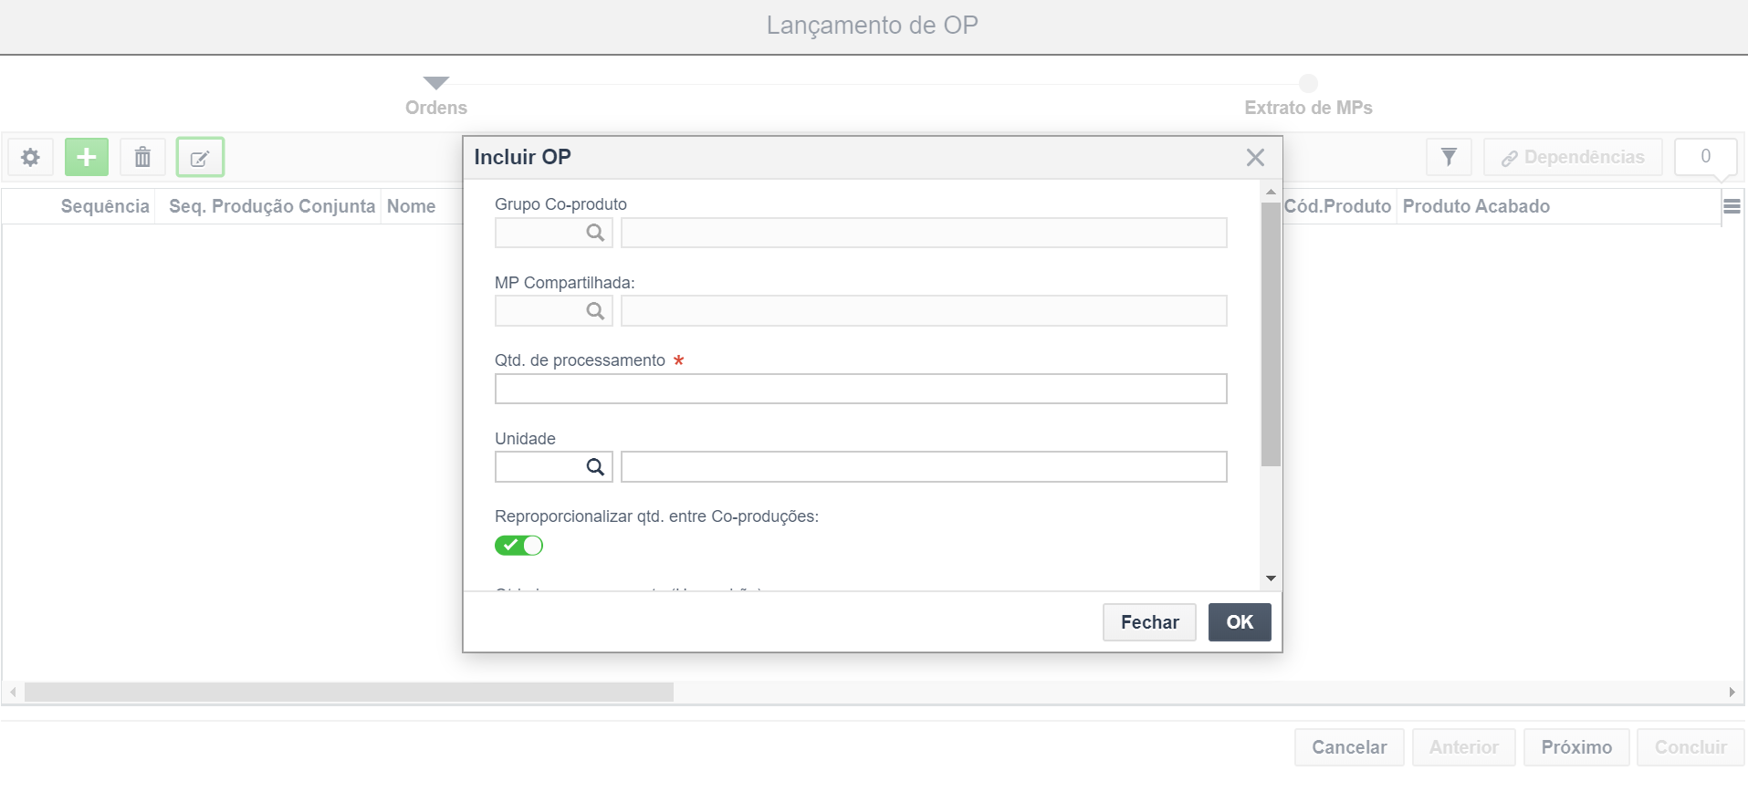The height and width of the screenshot is (792, 1748).
Task: Open the filter funnel icon
Action: click(x=1449, y=157)
